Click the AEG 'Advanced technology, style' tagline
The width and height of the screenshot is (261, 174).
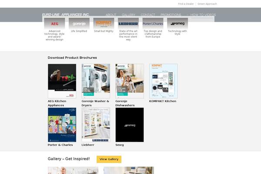coord(54,35)
